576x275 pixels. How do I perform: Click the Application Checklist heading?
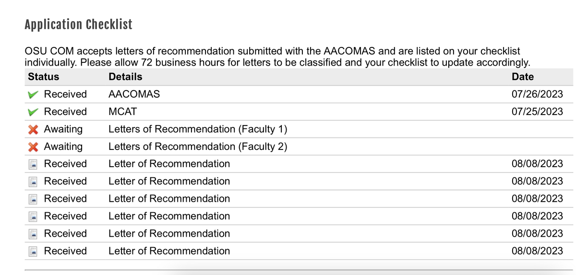[78, 24]
